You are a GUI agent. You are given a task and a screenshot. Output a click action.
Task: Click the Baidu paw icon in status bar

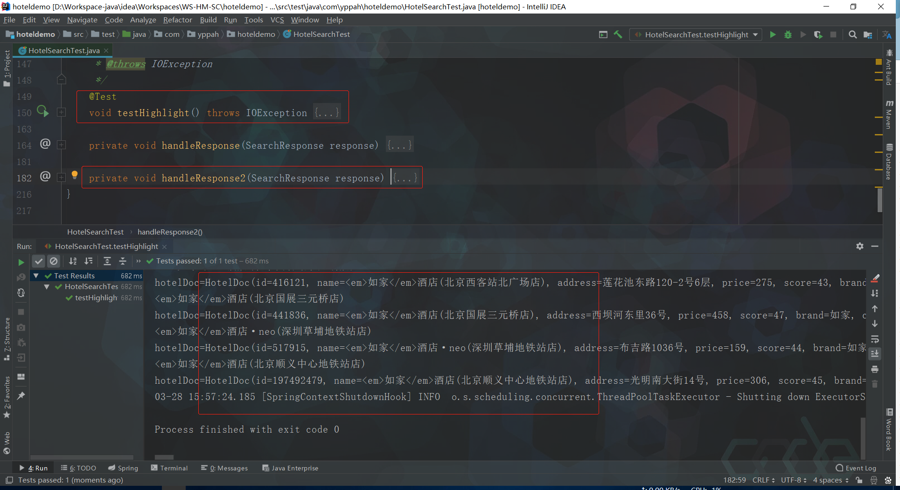(888, 480)
